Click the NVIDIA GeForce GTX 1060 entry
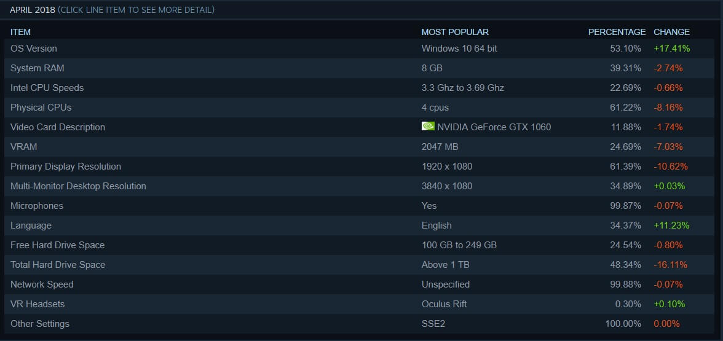 click(494, 127)
